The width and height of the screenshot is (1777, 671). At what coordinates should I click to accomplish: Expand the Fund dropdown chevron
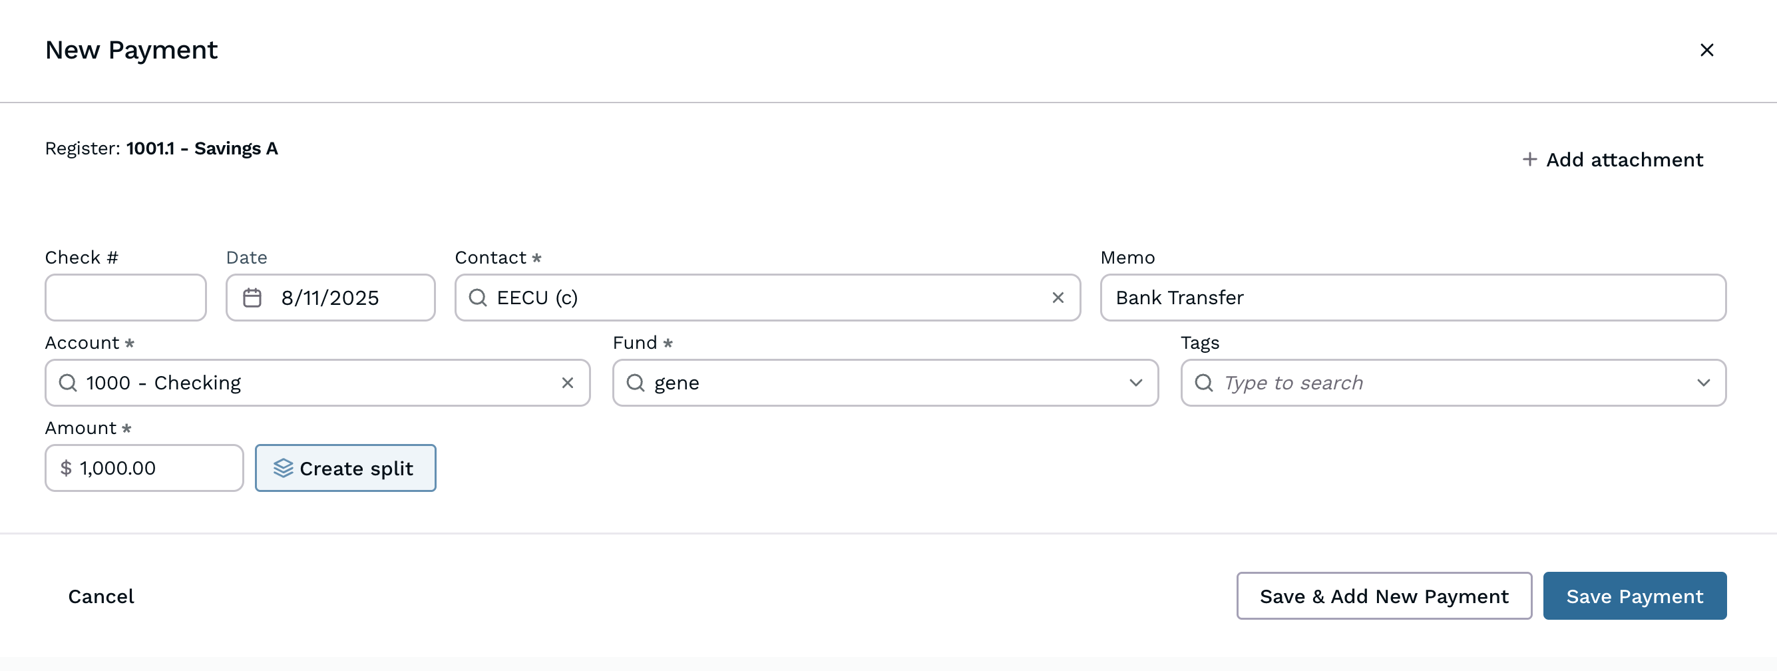1135,383
